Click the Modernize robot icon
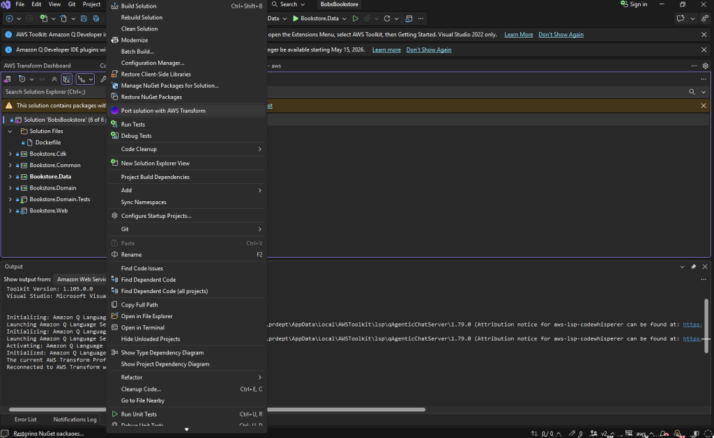The width and height of the screenshot is (714, 438). [115, 40]
